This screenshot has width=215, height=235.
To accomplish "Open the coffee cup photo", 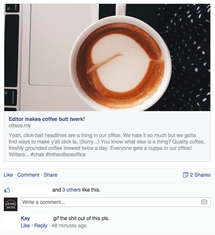I will click(x=107, y=57).
